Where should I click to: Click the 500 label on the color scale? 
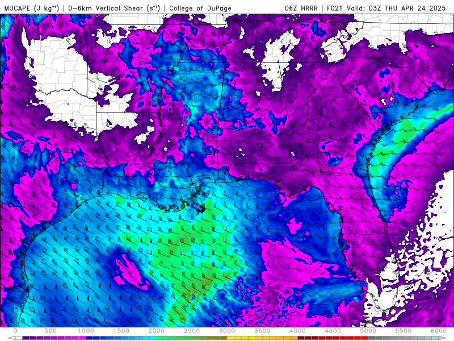(51, 331)
